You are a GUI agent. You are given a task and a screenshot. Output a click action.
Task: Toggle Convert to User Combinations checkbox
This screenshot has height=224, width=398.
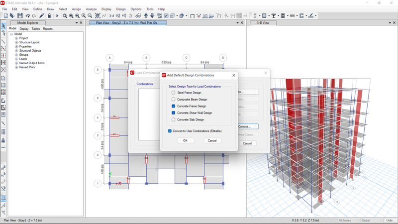[x=170, y=131]
